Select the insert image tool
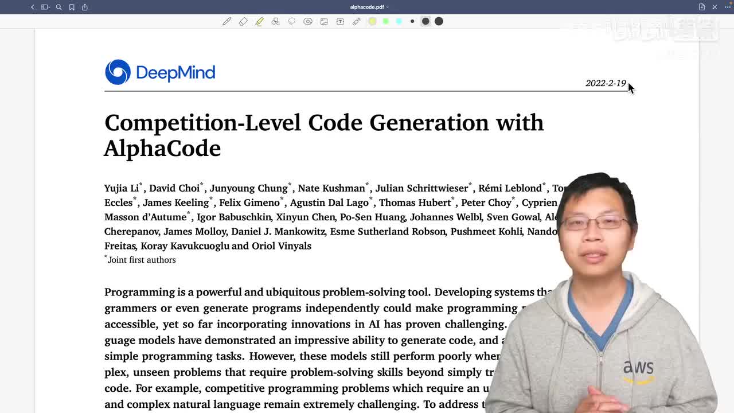The height and width of the screenshot is (413, 734). pyautogui.click(x=324, y=21)
